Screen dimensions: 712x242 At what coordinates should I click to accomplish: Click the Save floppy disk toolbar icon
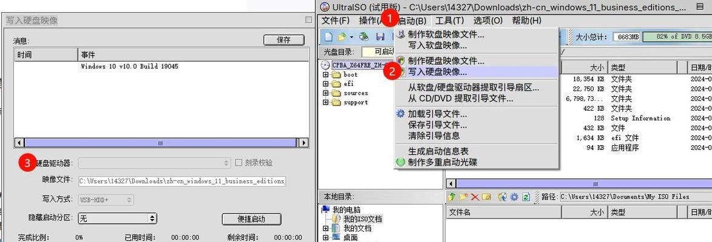381,37
